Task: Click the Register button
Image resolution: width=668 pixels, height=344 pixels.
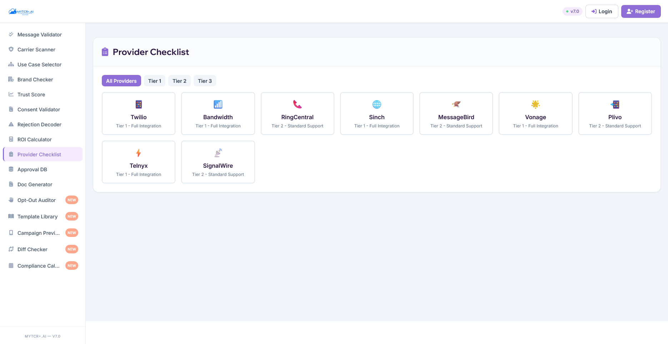Action: click(x=641, y=11)
